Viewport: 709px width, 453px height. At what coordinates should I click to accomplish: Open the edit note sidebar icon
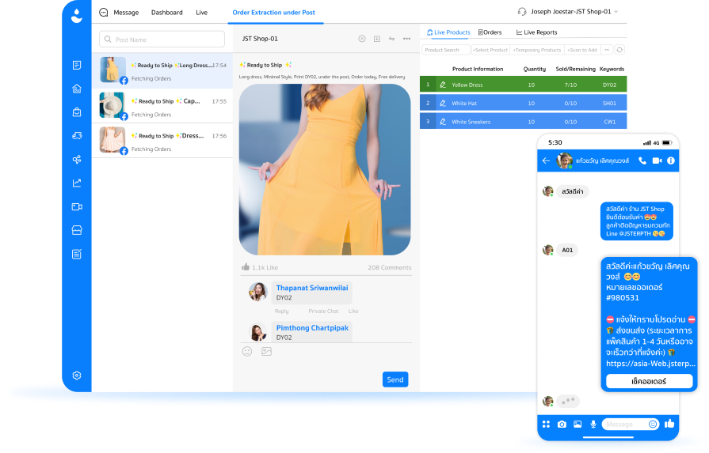click(x=77, y=254)
